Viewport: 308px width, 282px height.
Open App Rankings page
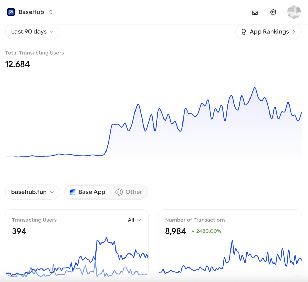[268, 32]
